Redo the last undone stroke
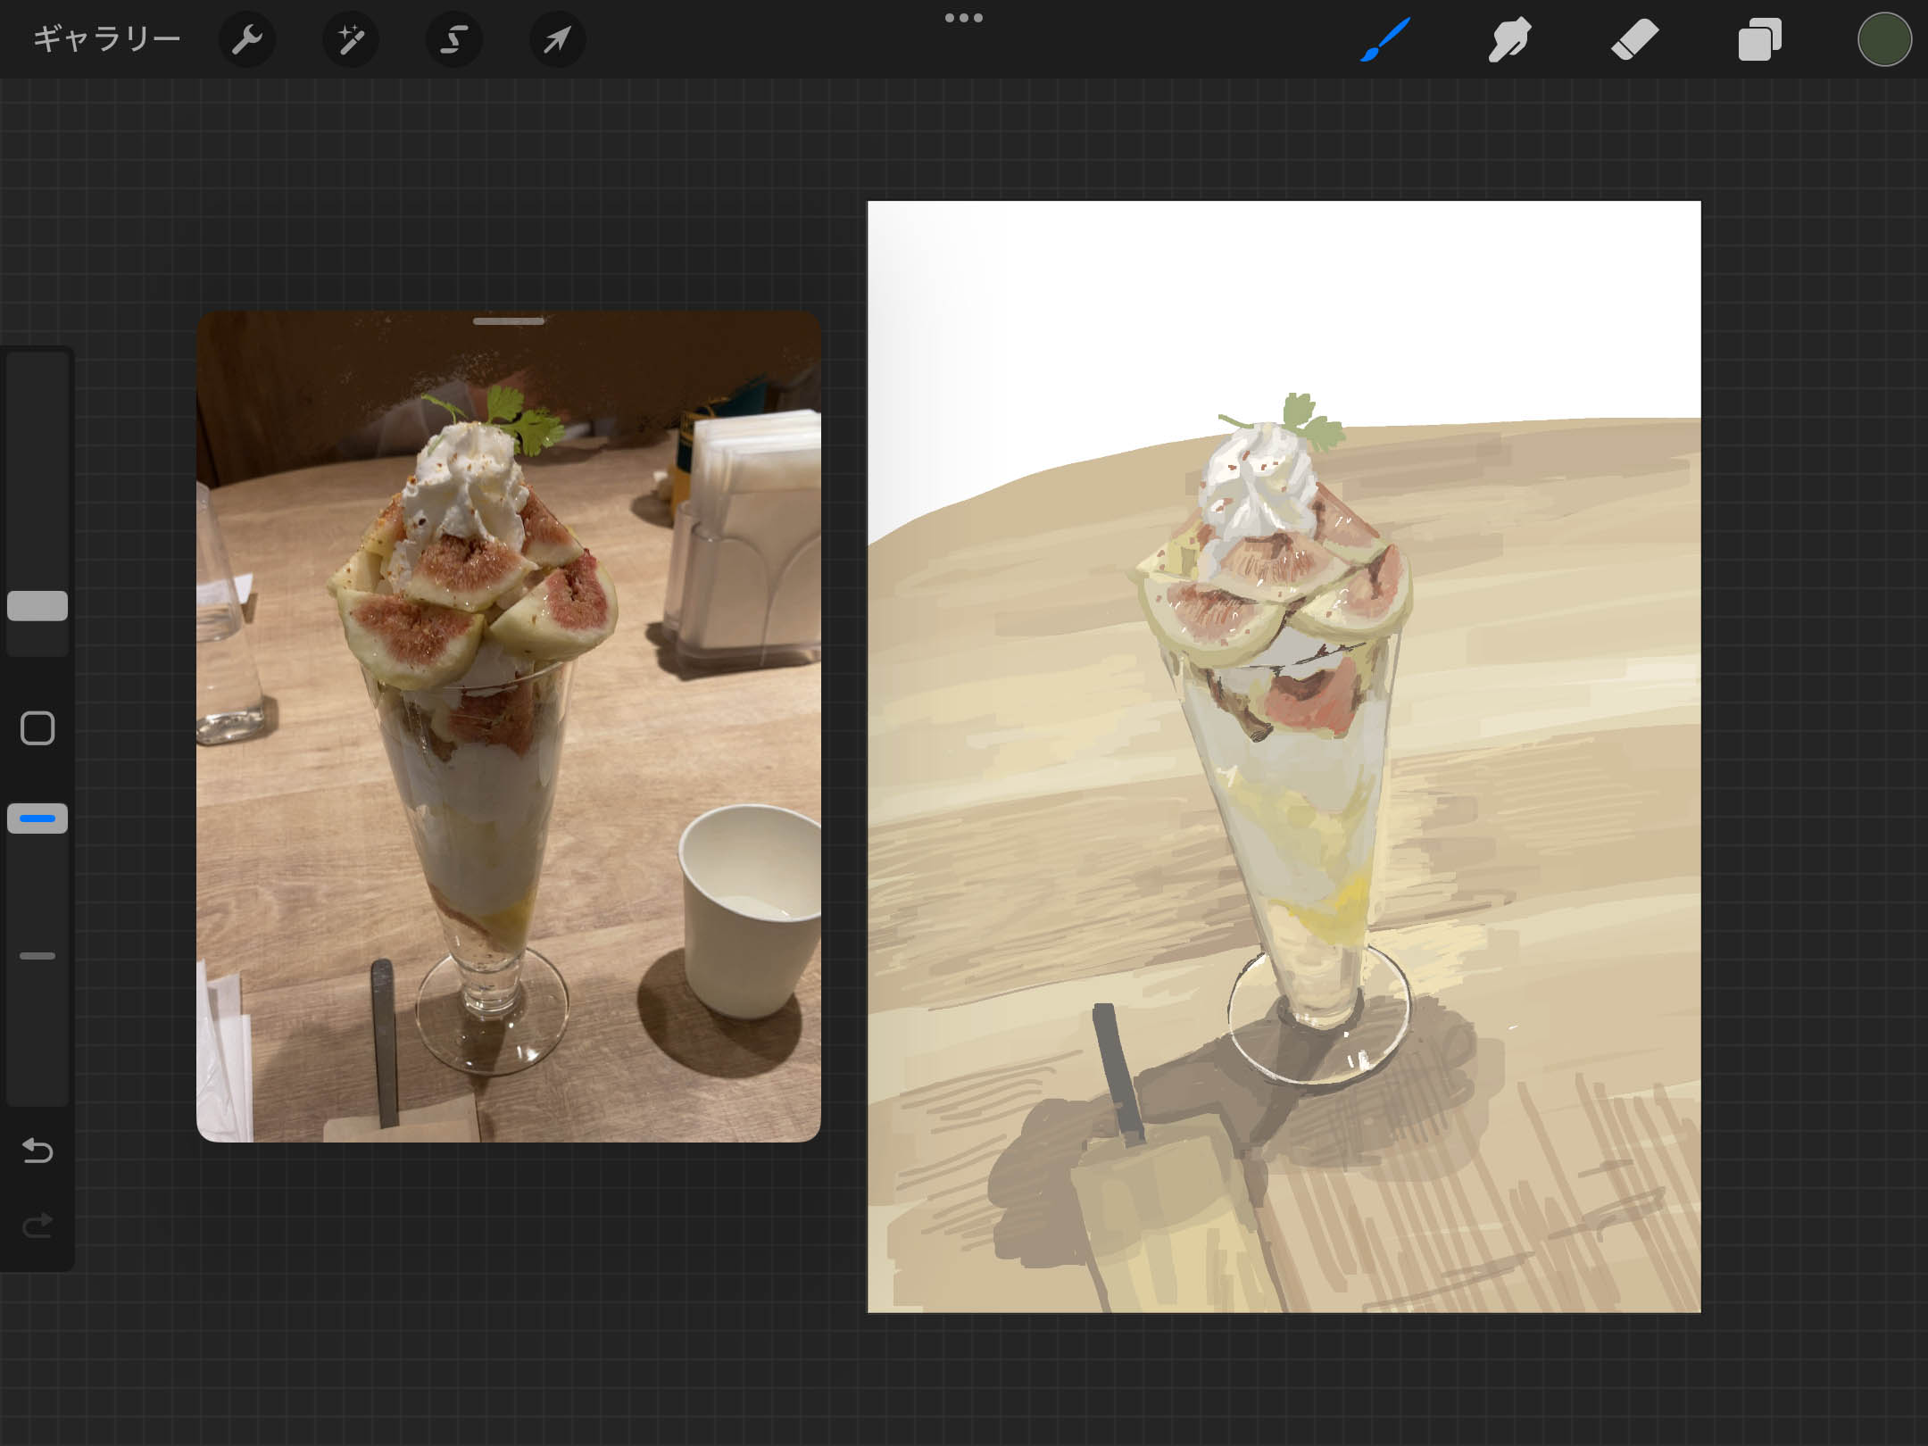 tap(37, 1226)
